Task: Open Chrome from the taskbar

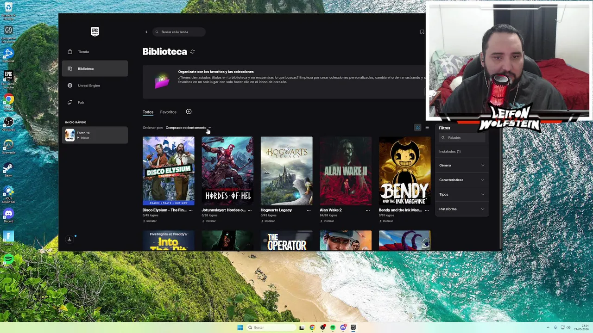Action: [312, 327]
